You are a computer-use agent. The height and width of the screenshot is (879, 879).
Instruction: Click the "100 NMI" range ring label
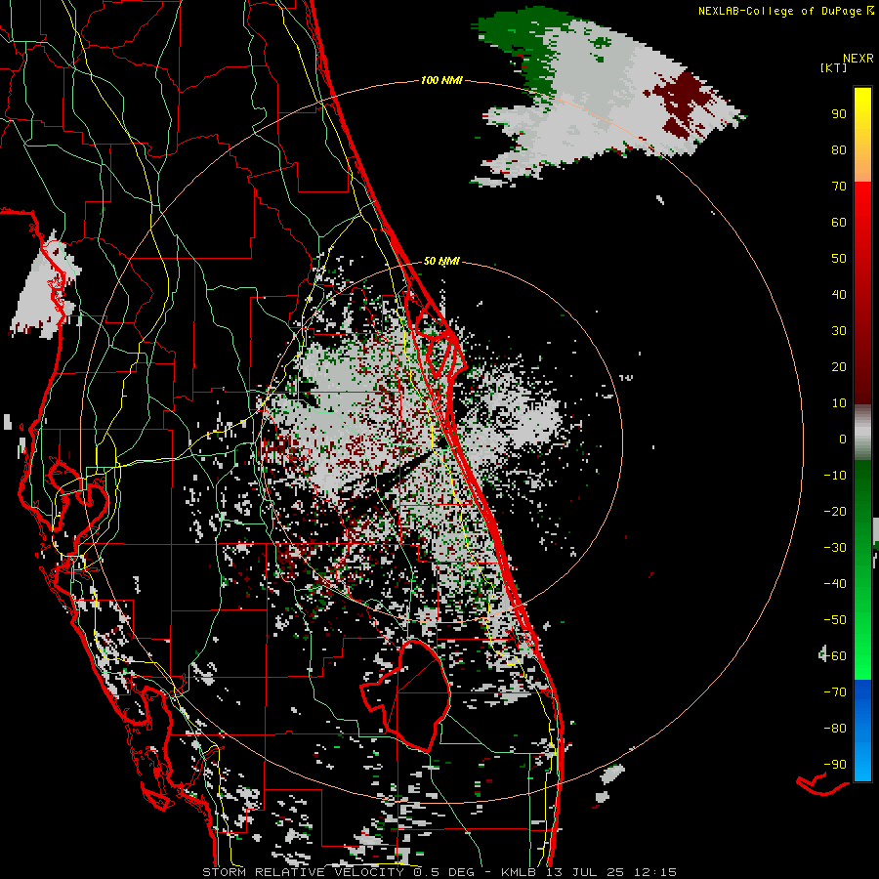click(x=441, y=81)
